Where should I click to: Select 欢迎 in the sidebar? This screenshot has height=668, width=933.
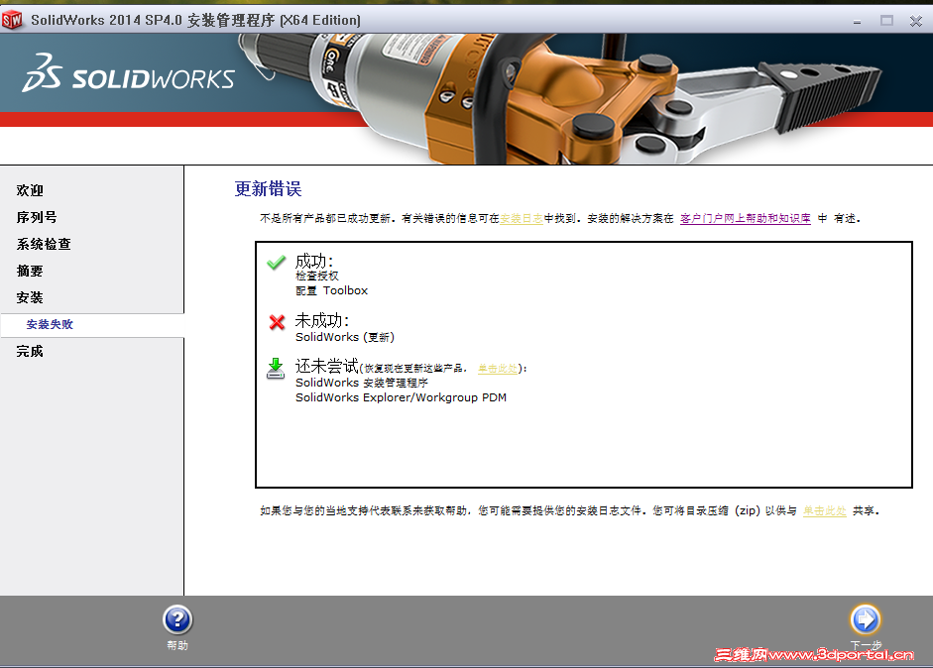(30, 190)
